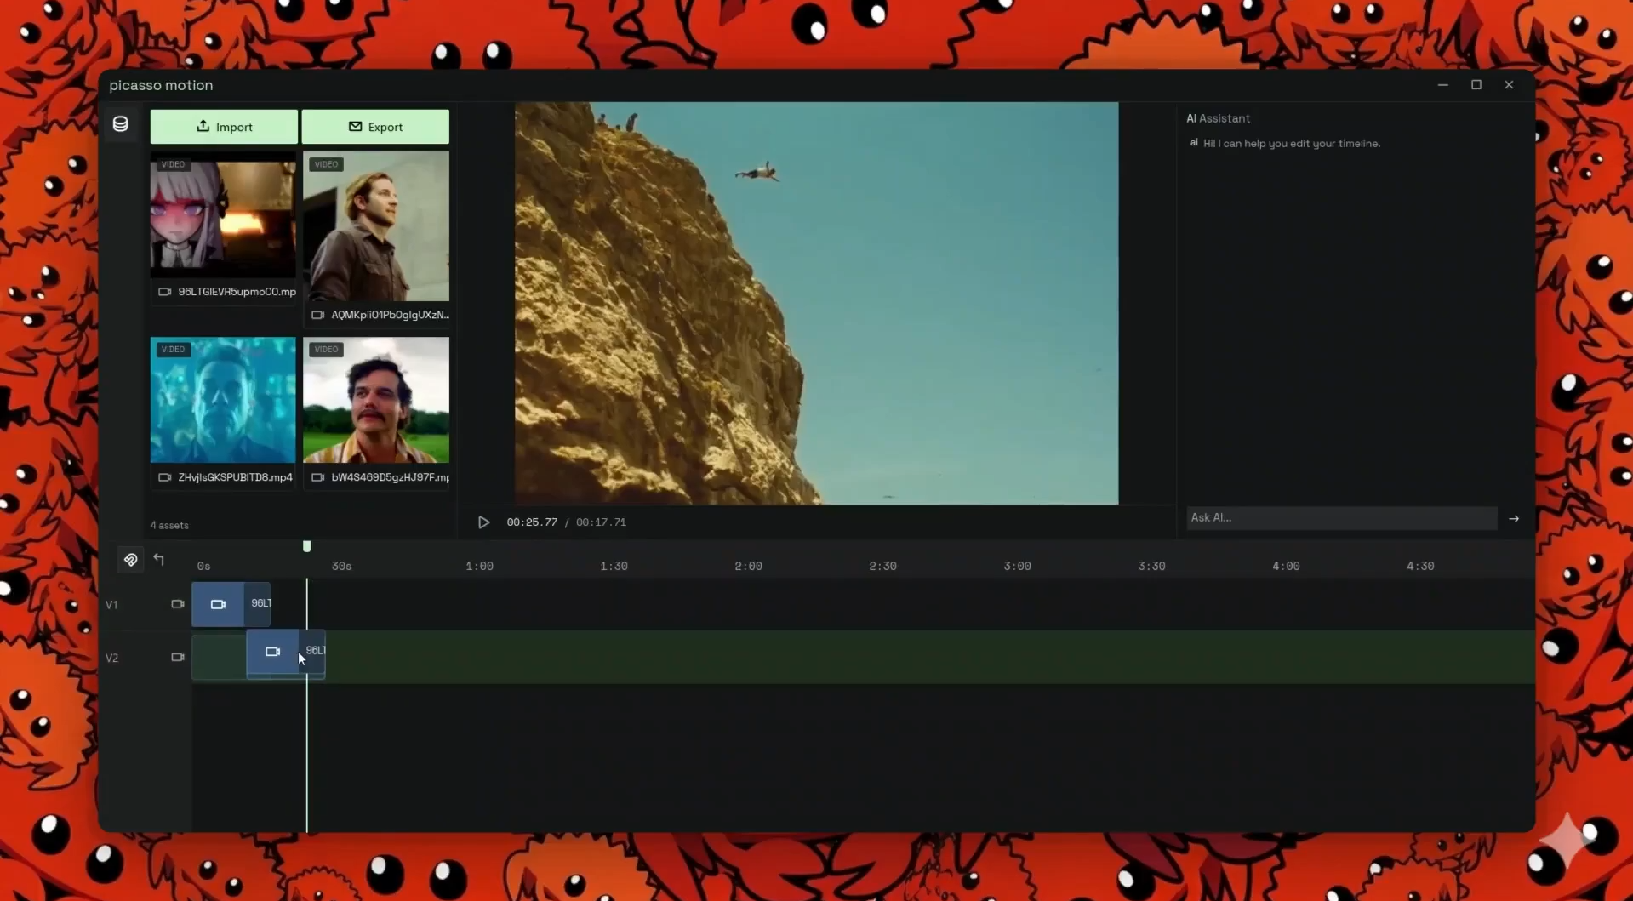Click the Ask AI input field

(1342, 517)
